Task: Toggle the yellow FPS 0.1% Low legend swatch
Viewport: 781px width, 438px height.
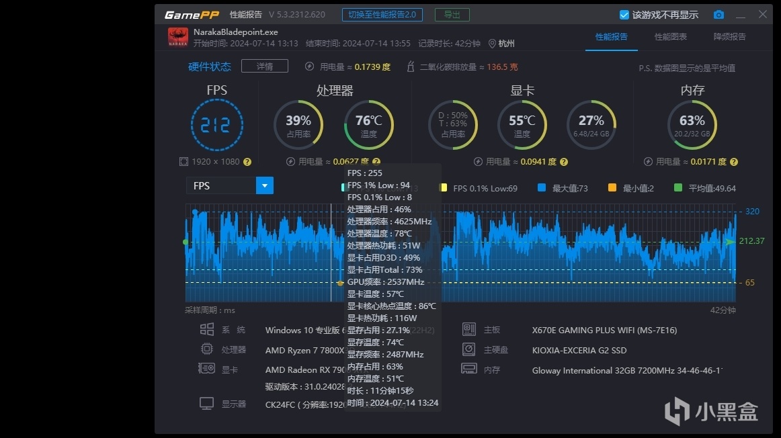Action: 444,187
